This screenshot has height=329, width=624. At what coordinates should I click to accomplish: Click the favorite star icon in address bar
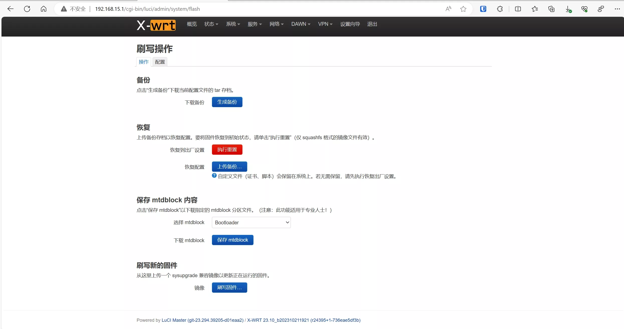[463, 9]
